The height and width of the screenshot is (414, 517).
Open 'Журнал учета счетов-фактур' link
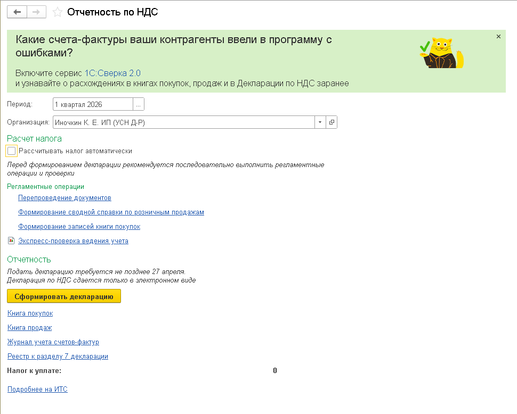[x=53, y=342]
